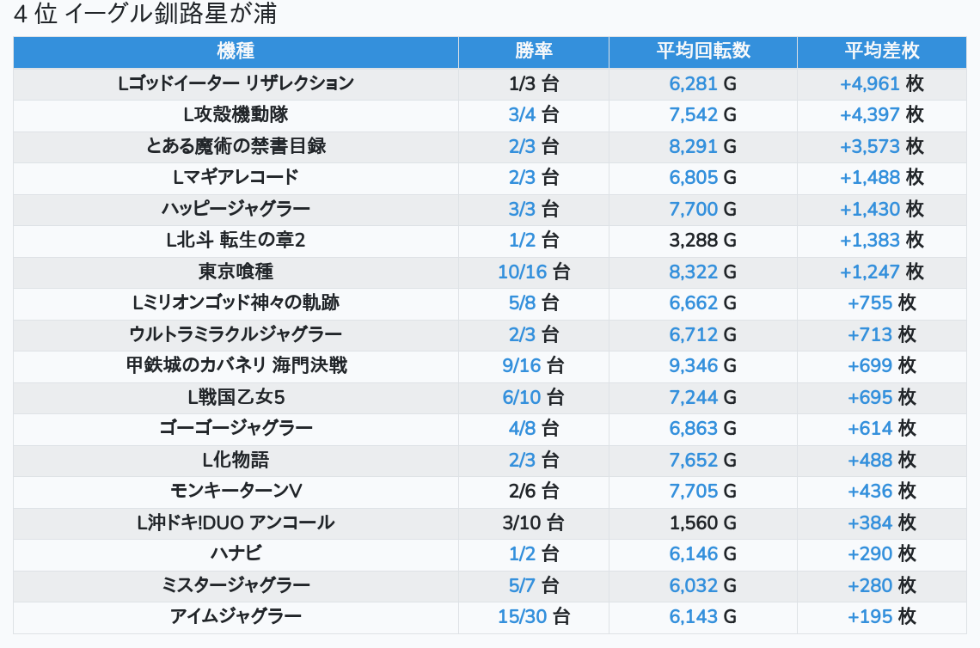Click the 4位 イーグル釧路星が浦 heading
980x648 pixels.
click(x=145, y=14)
